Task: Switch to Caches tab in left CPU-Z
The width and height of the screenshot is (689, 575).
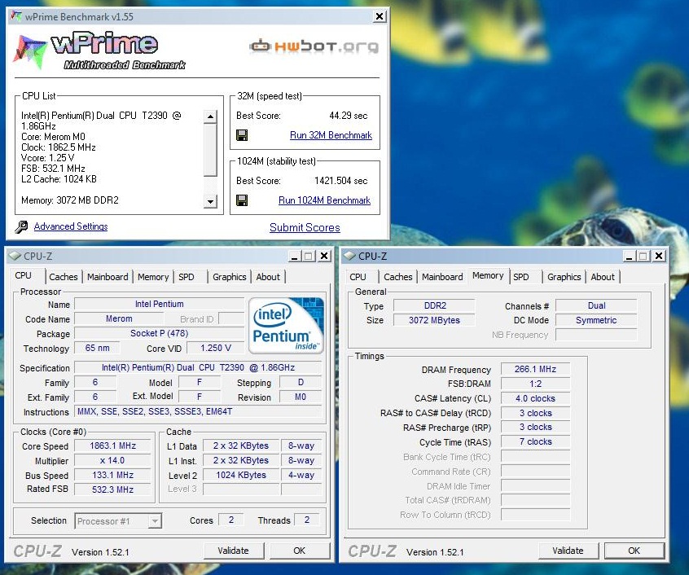Action: click(64, 277)
